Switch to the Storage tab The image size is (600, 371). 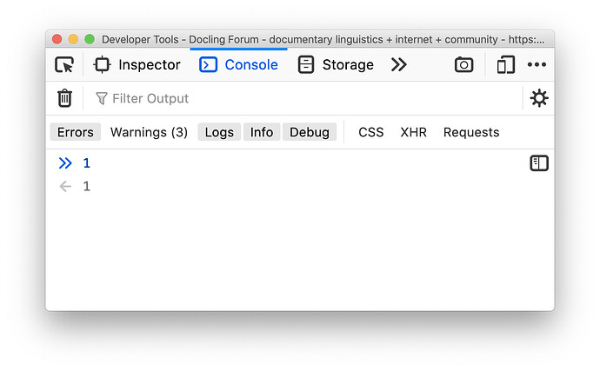coord(336,64)
